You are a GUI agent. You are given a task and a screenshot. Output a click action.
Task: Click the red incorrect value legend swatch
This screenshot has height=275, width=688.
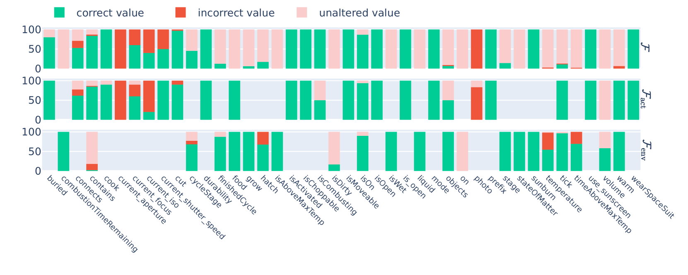pos(181,12)
